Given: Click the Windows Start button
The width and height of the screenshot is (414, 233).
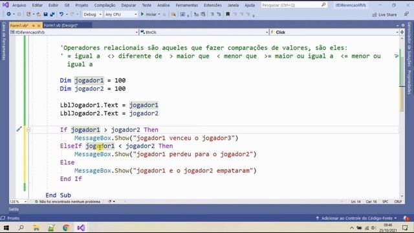Looking at the screenshot, I should point(6,228).
